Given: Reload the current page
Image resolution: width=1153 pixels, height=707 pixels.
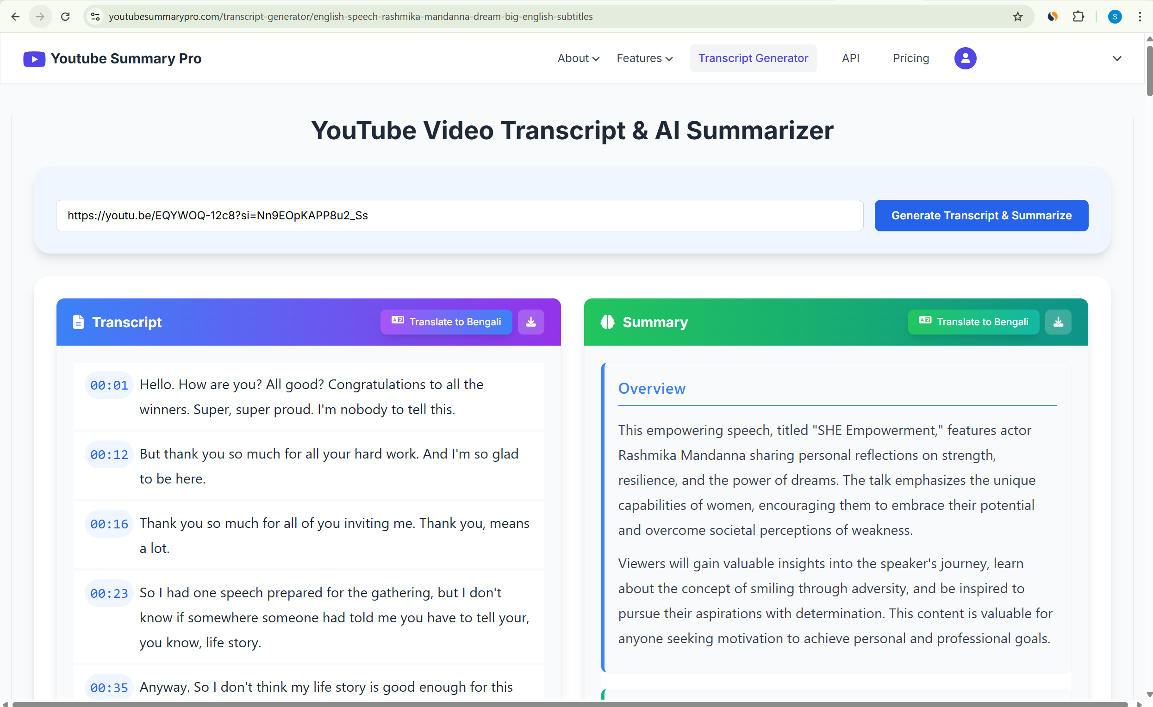Looking at the screenshot, I should [66, 16].
